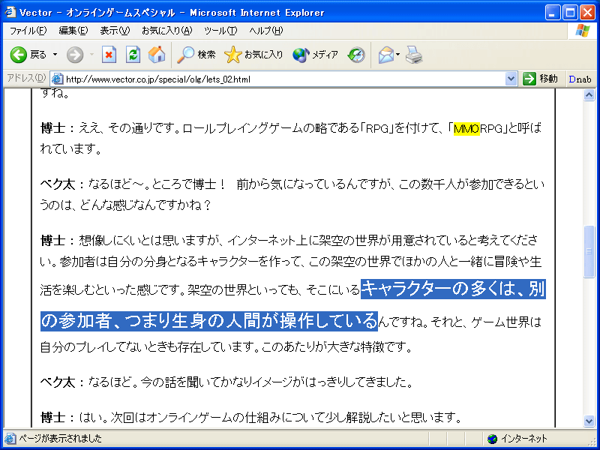The width and height of the screenshot is (600, 450).
Task: Click the インターネット zone indicator in status bar
Action: (517, 439)
